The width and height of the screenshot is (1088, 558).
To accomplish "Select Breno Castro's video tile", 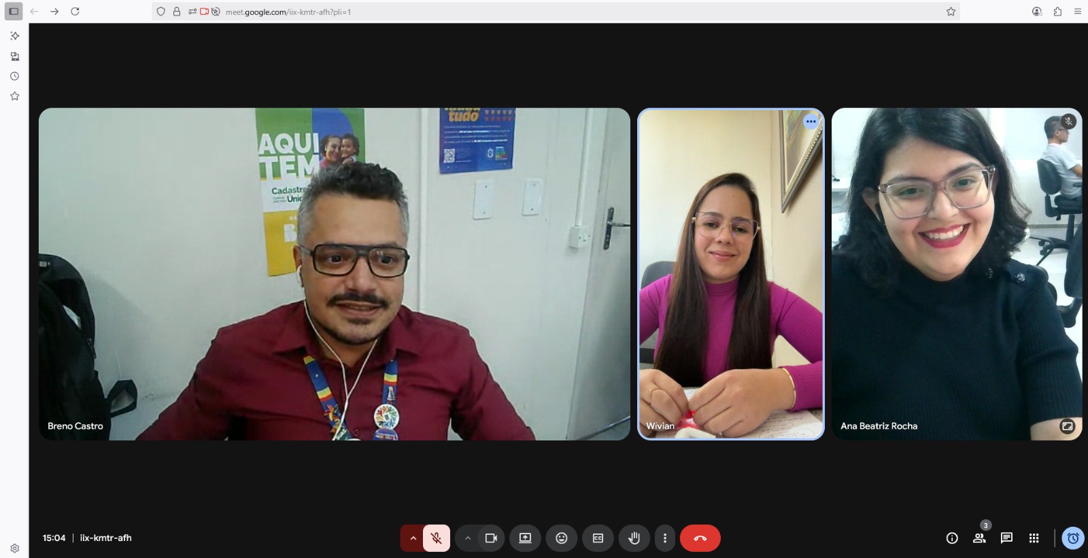I will [x=334, y=274].
